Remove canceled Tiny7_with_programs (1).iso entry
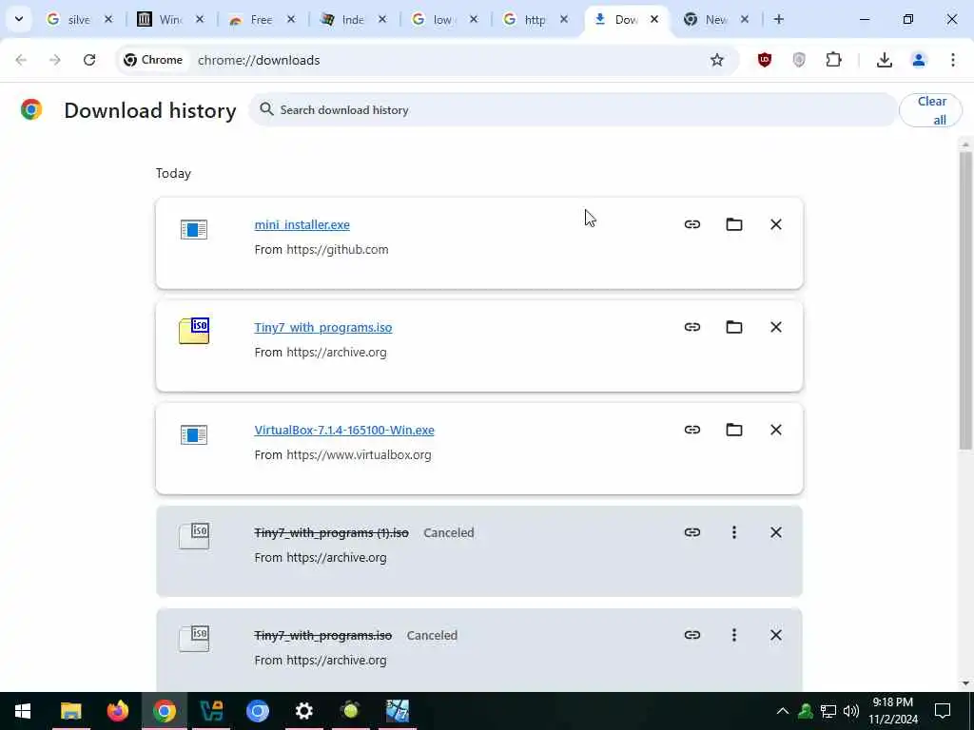 click(x=776, y=532)
